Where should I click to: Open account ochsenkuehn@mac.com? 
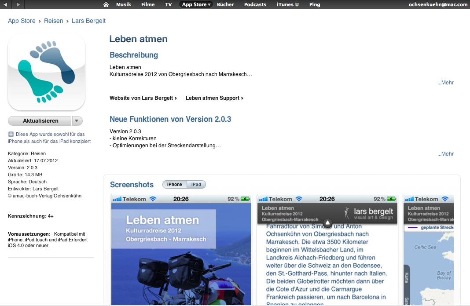pos(437,4)
